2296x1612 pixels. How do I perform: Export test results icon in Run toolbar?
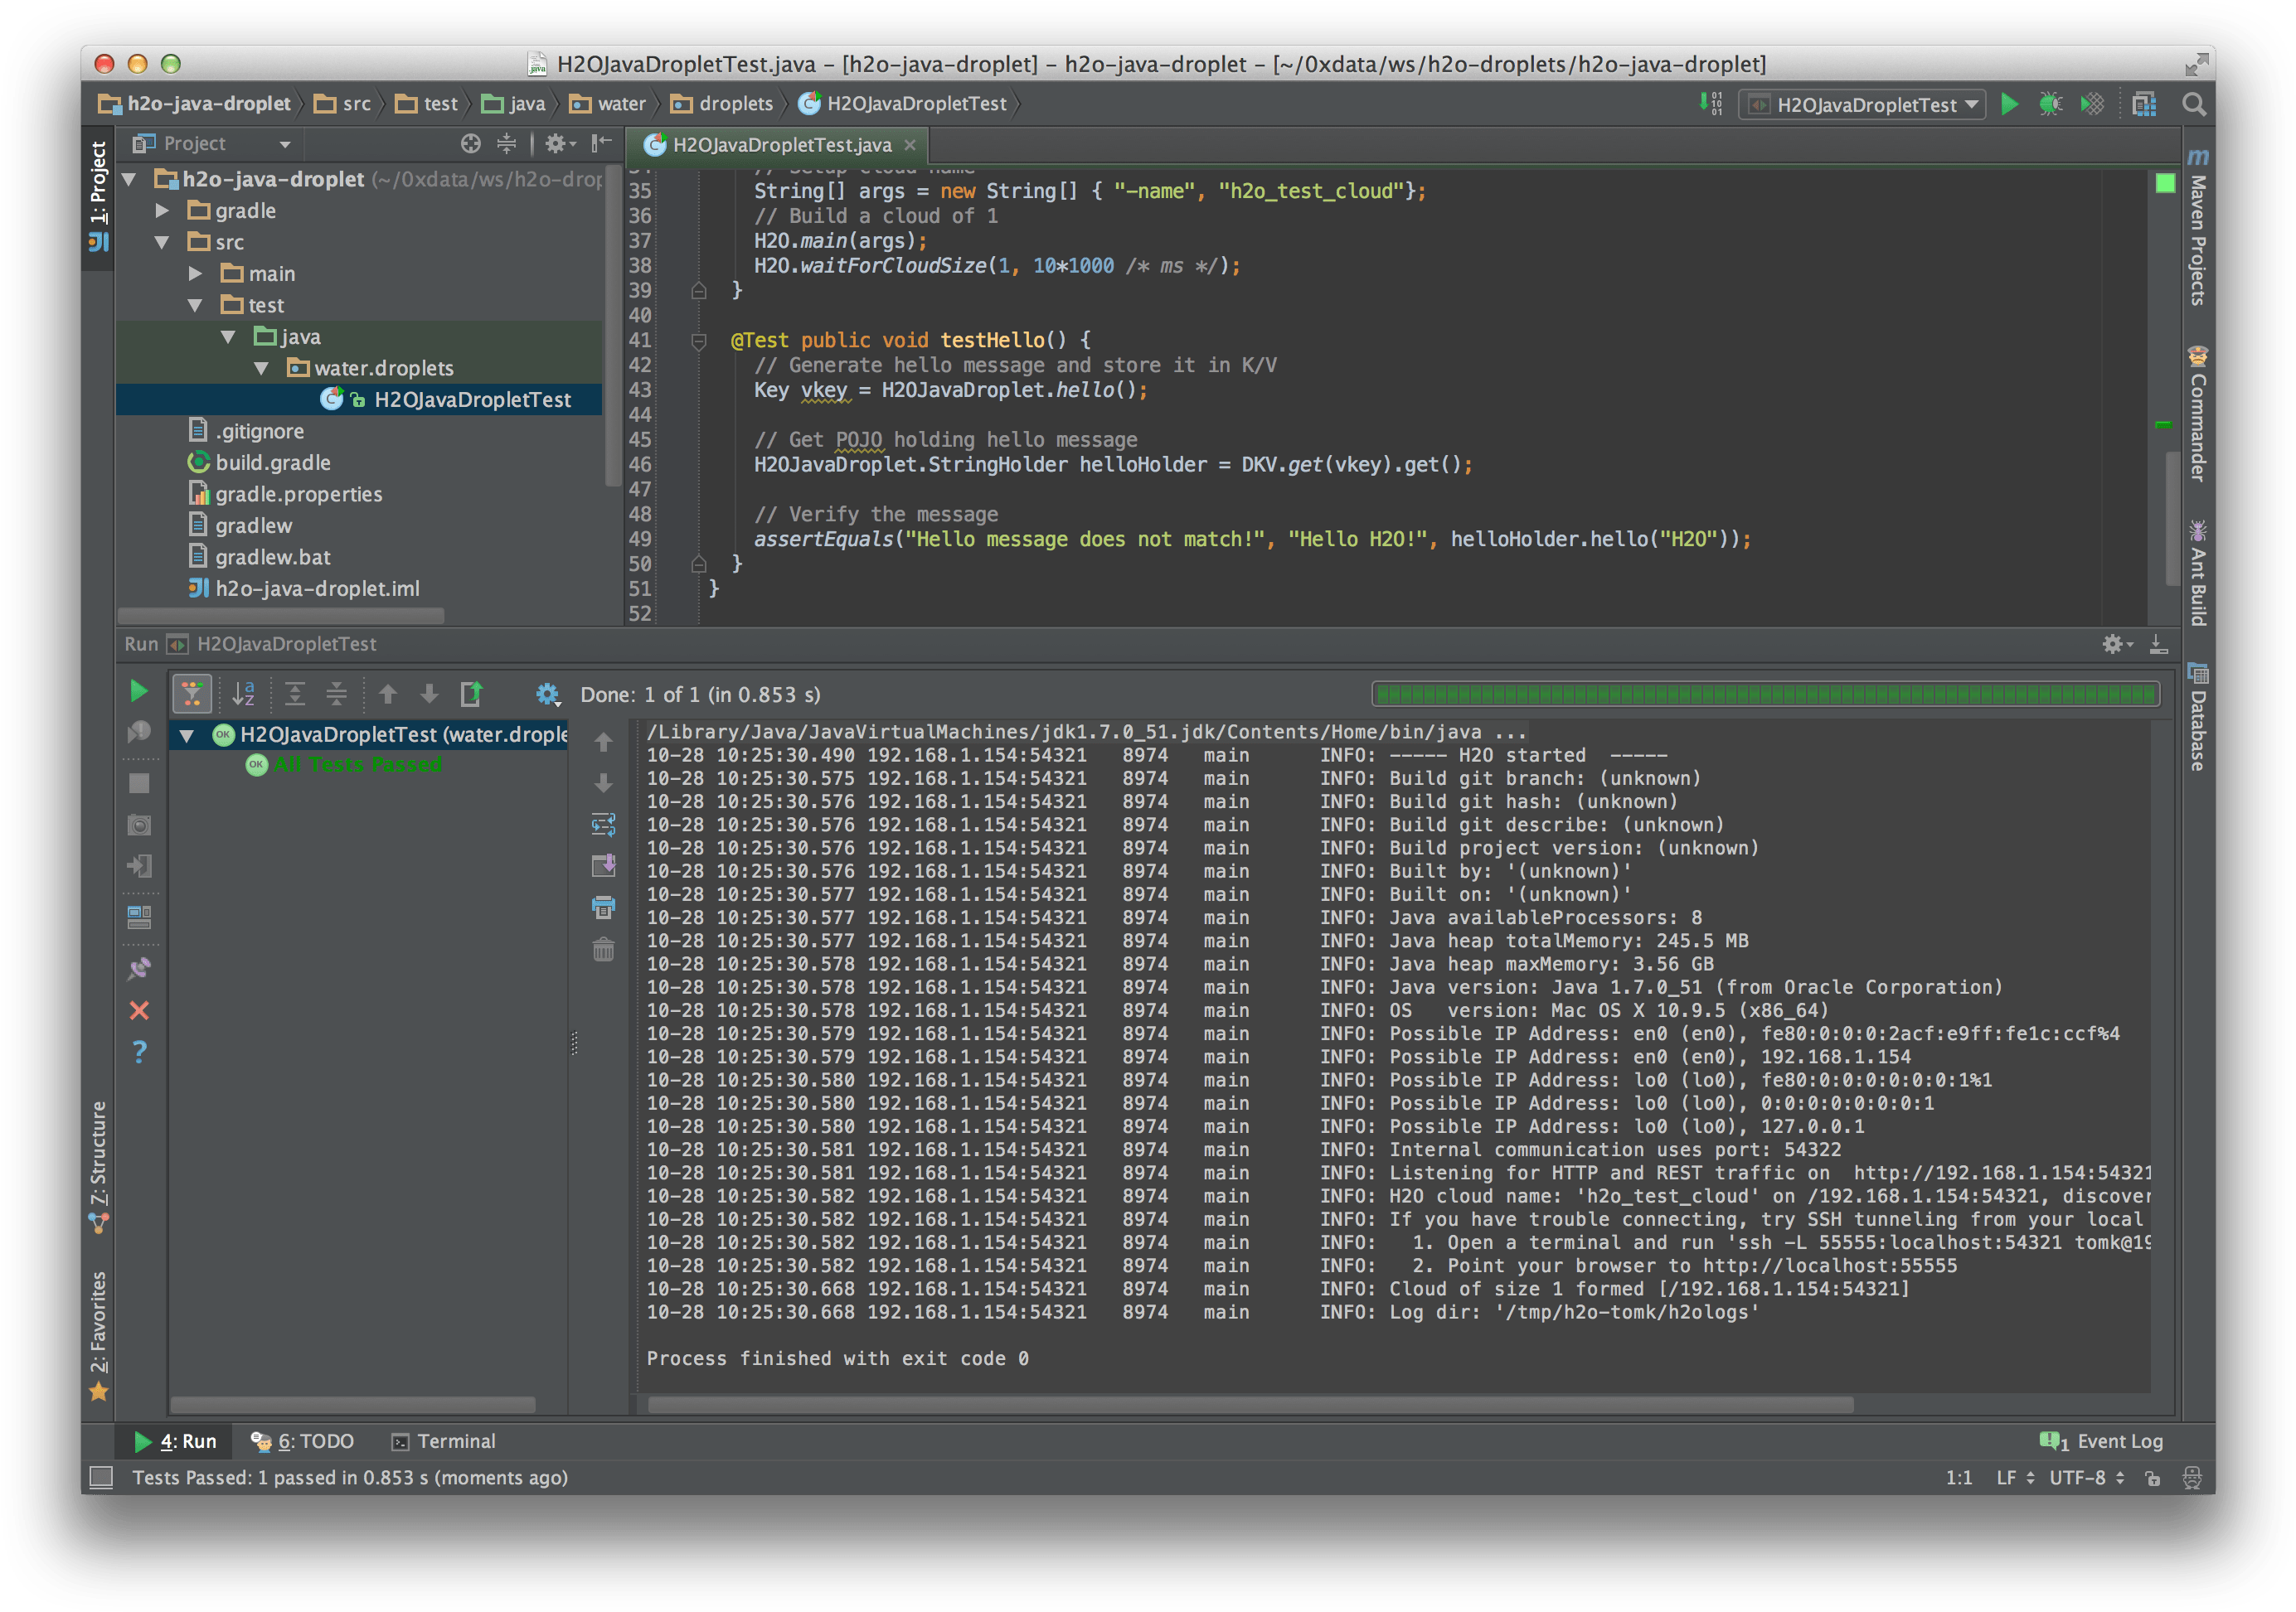471,694
